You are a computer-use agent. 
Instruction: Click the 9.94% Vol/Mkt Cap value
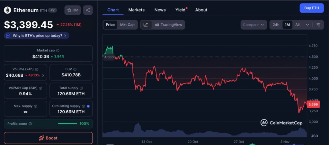click(x=25, y=94)
